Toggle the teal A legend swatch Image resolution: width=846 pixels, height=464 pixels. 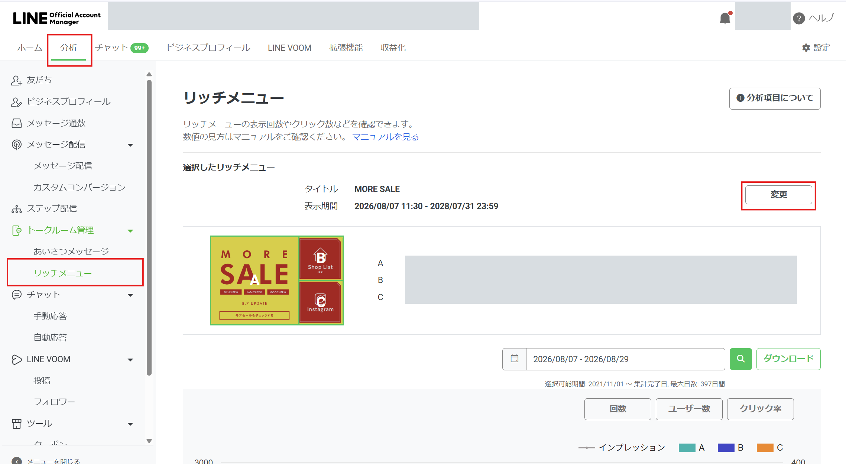(x=687, y=448)
